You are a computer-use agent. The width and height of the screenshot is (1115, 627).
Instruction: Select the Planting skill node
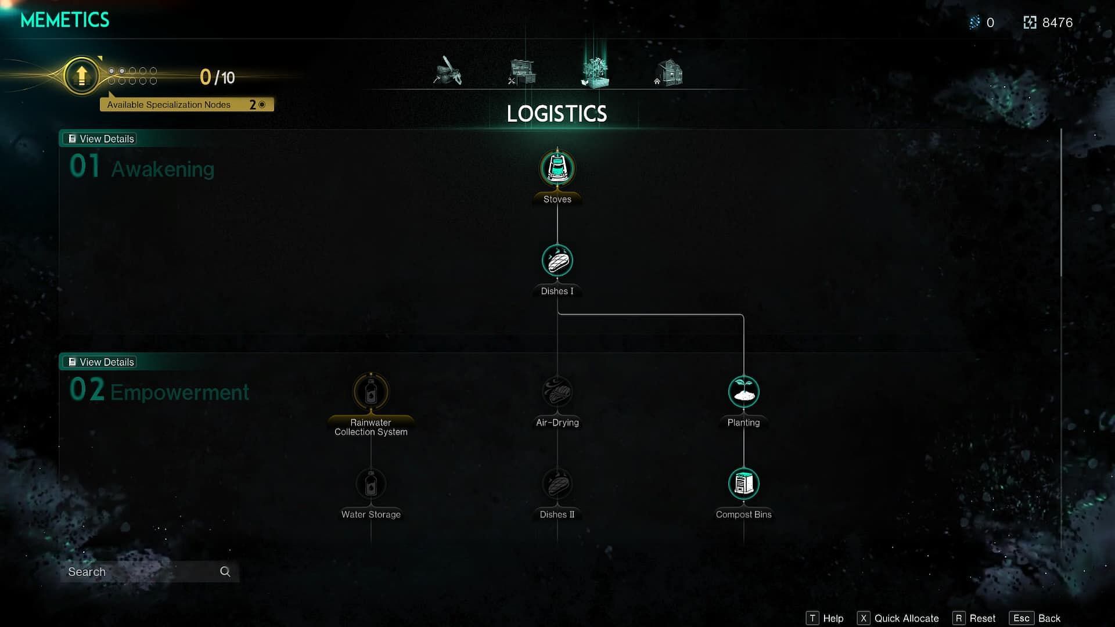743,392
